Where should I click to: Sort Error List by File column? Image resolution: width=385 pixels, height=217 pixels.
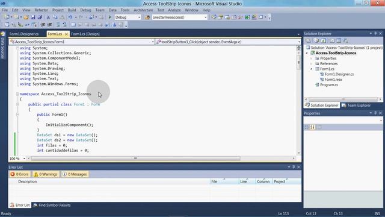click(224, 181)
